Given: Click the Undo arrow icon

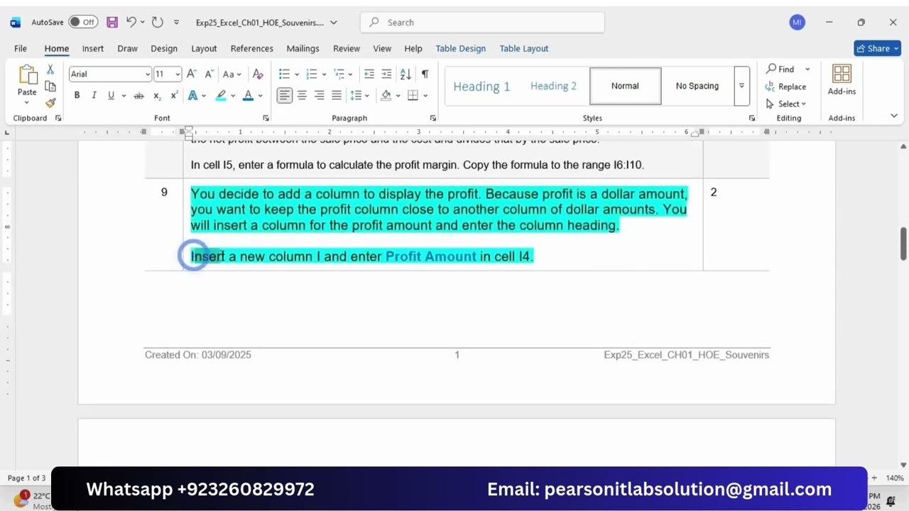Looking at the screenshot, I should point(131,22).
